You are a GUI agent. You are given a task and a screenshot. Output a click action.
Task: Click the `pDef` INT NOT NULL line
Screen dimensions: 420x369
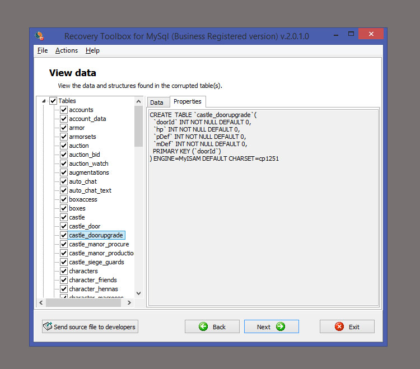coord(200,137)
